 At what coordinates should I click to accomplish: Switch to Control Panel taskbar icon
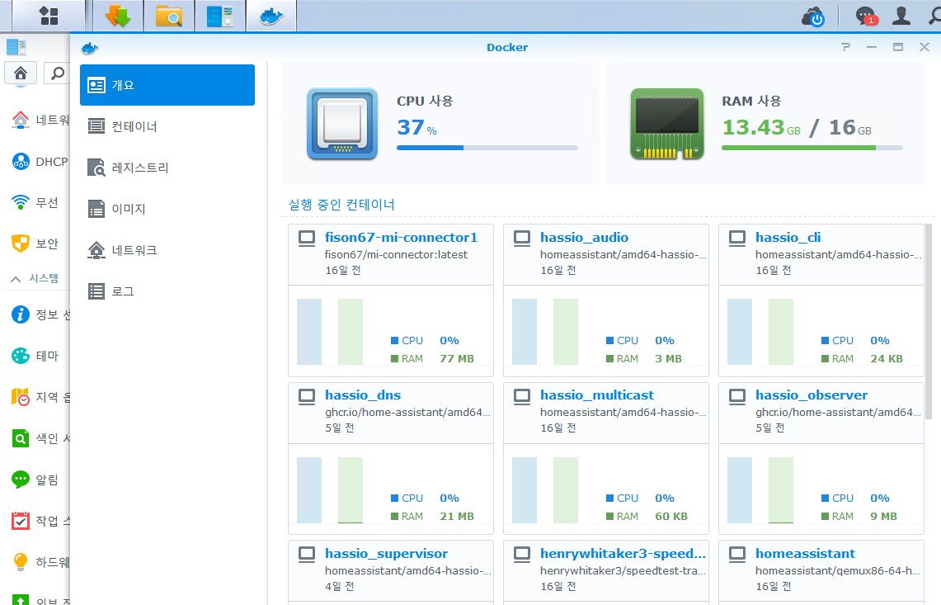219,16
